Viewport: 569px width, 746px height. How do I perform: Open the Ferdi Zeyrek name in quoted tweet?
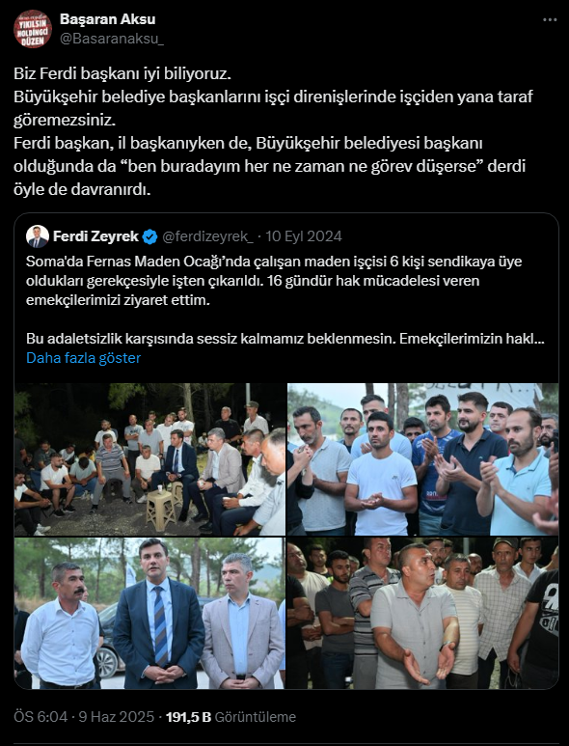(x=95, y=236)
